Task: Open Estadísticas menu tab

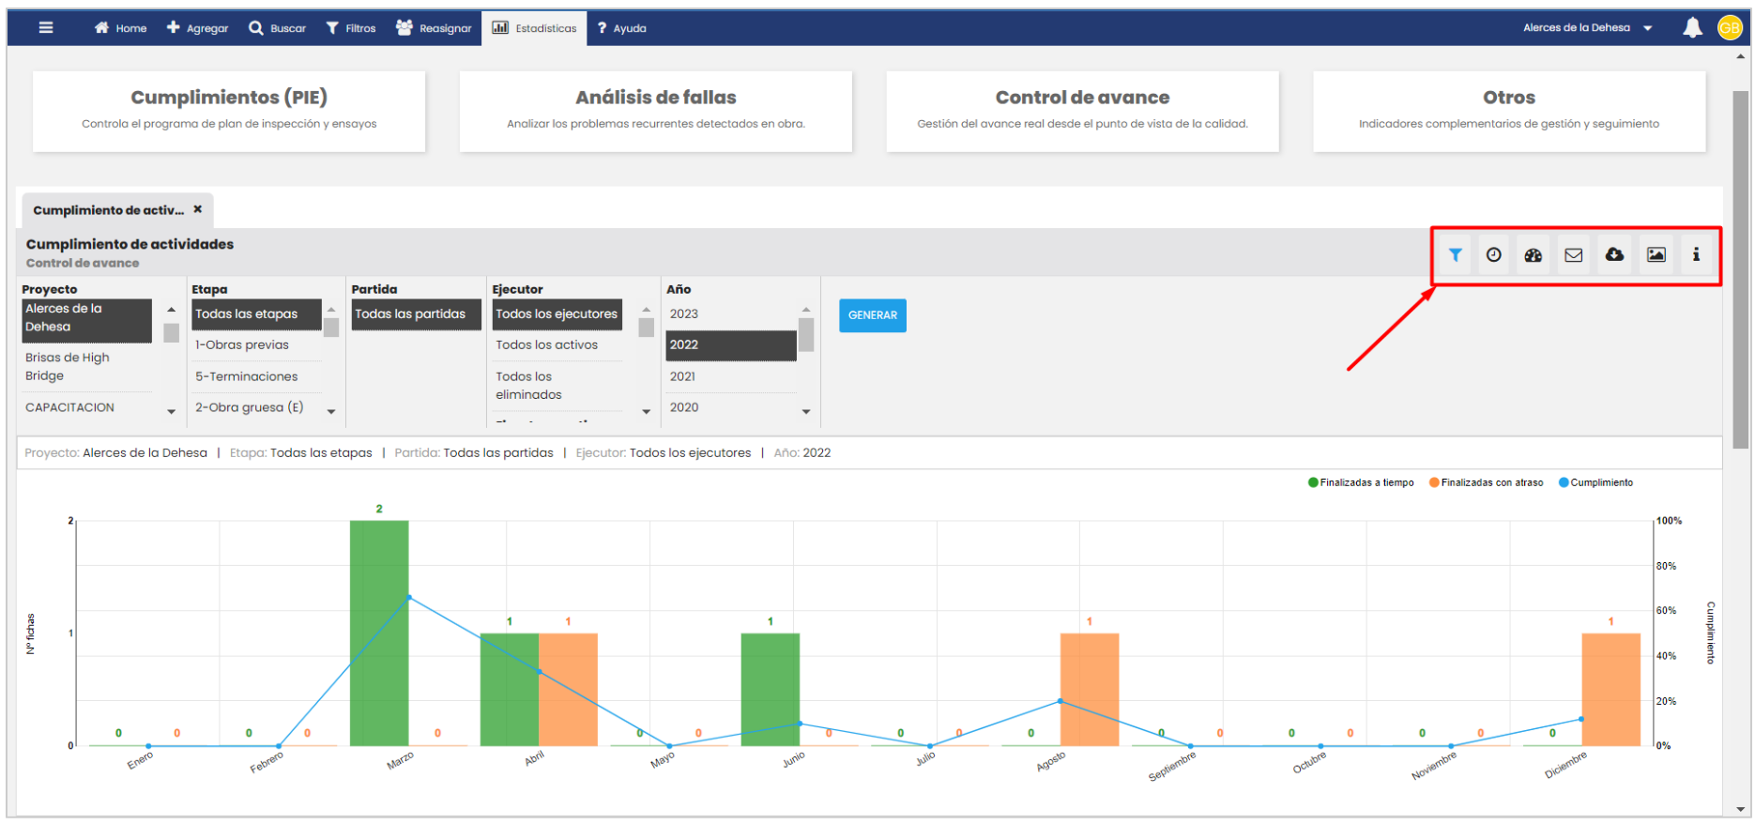Action: coord(535,28)
